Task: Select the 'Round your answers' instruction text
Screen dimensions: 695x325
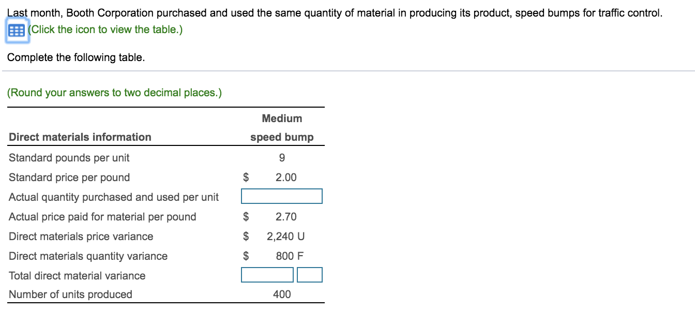Action: pos(114,92)
